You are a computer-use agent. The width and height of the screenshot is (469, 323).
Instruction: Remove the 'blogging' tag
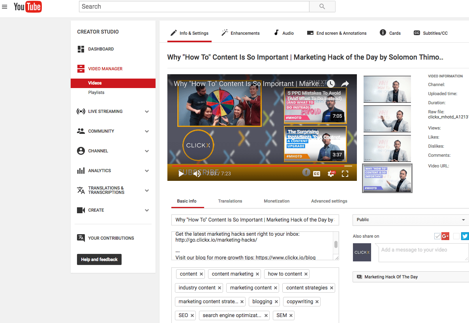pos(276,301)
